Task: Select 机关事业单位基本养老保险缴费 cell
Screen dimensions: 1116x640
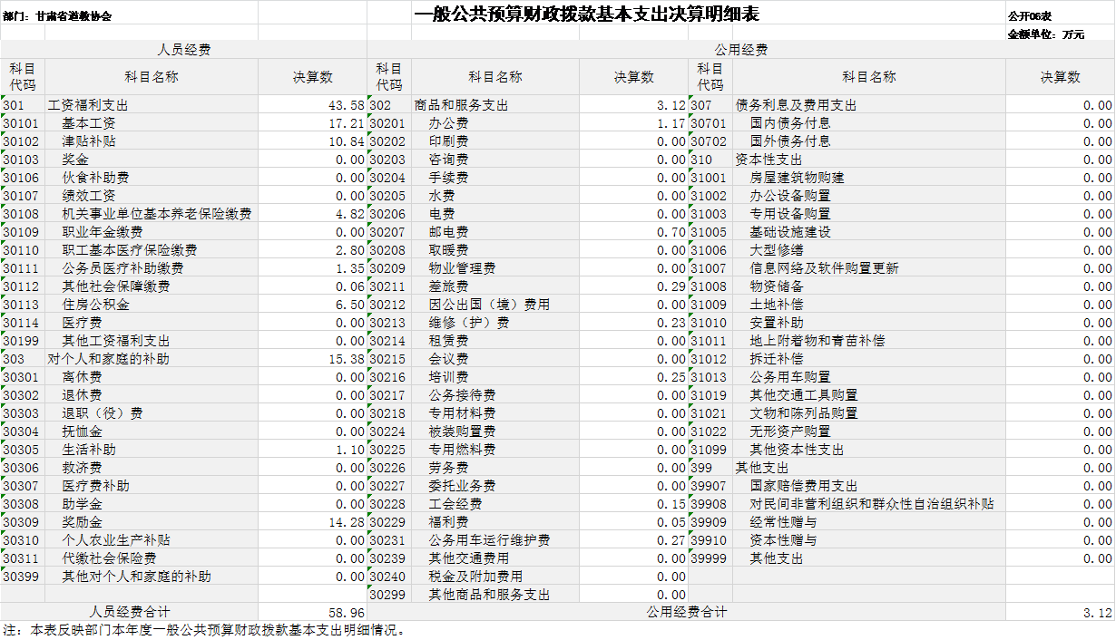Action: tap(152, 214)
